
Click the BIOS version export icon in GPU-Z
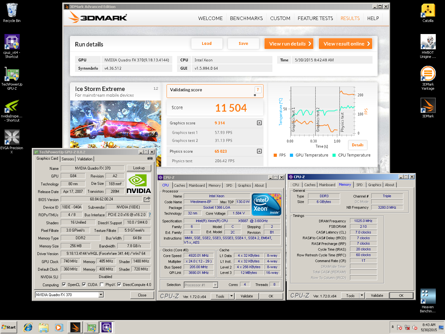[147, 199]
